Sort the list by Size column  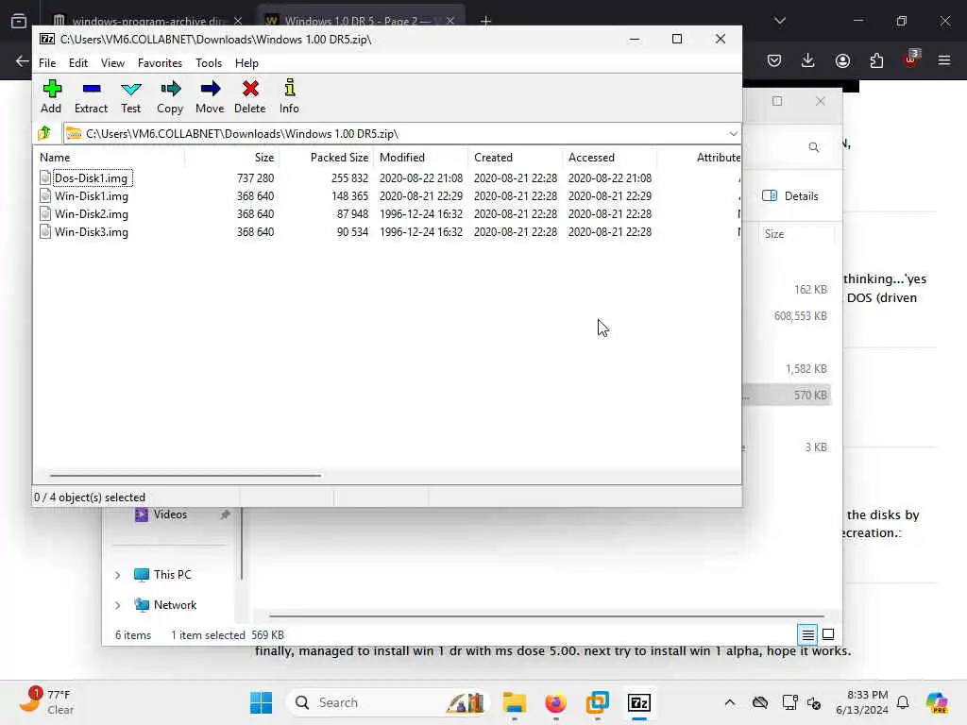point(232,158)
